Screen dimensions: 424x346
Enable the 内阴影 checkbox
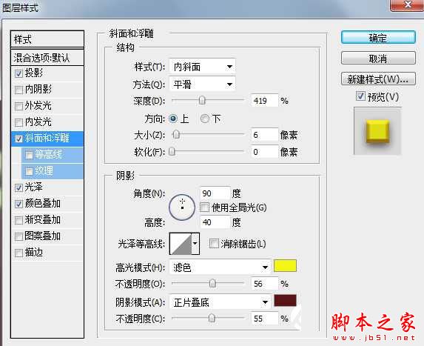18,90
